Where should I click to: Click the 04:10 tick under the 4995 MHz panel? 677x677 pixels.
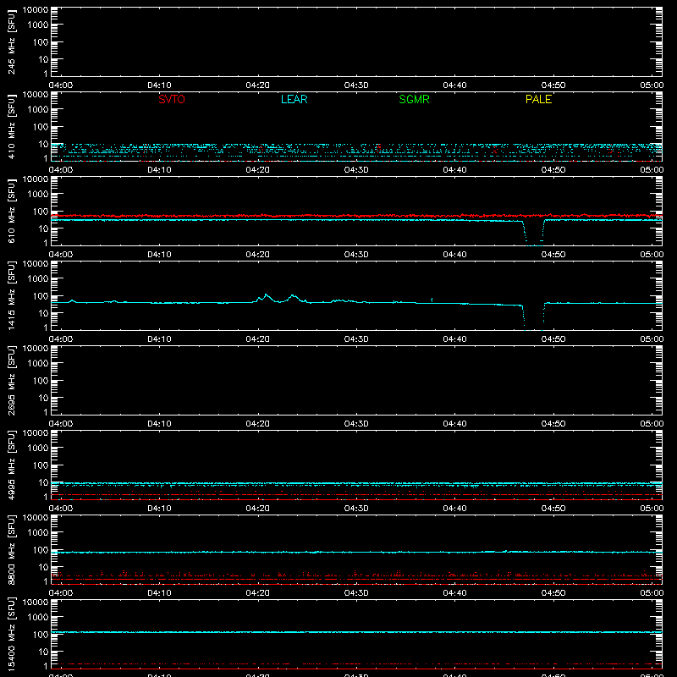coord(159,509)
